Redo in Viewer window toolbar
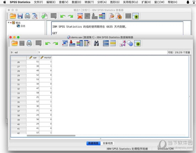Screen dimensions: 196x153 coord(71,16)
